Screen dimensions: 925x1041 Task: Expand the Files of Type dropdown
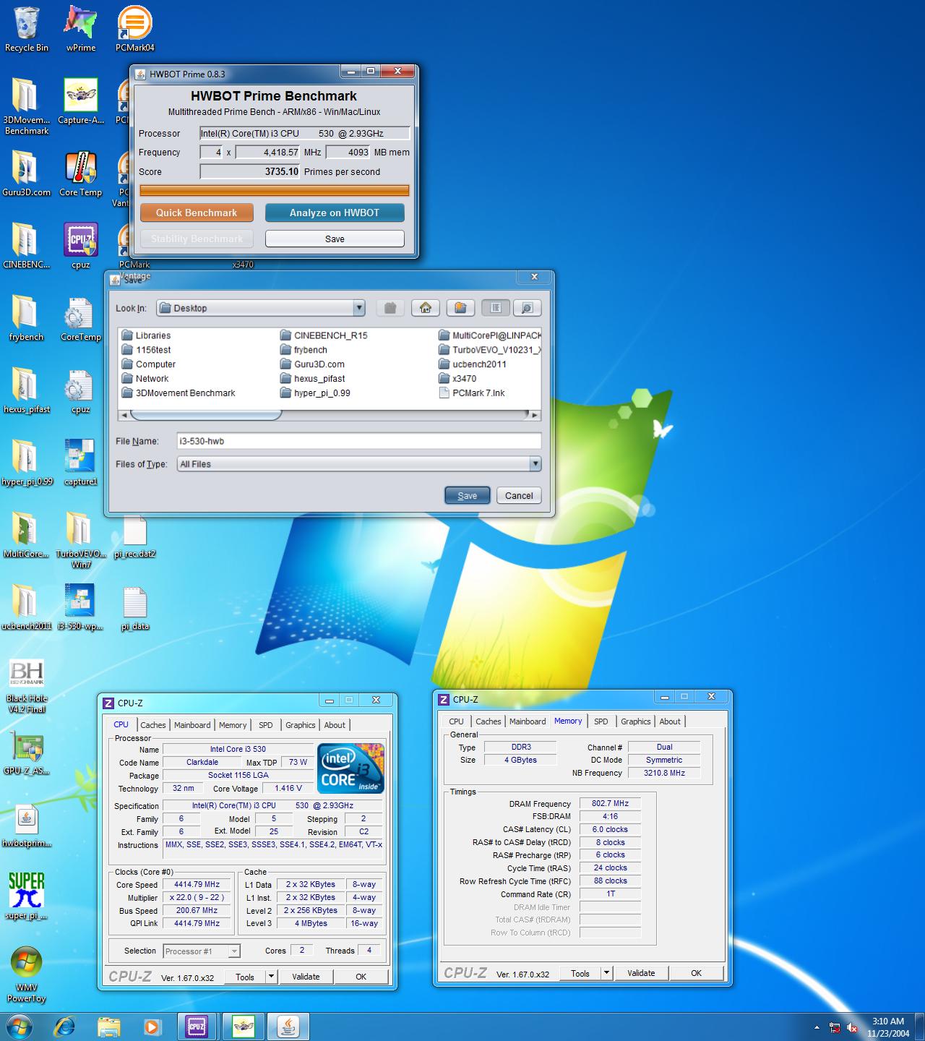click(535, 464)
